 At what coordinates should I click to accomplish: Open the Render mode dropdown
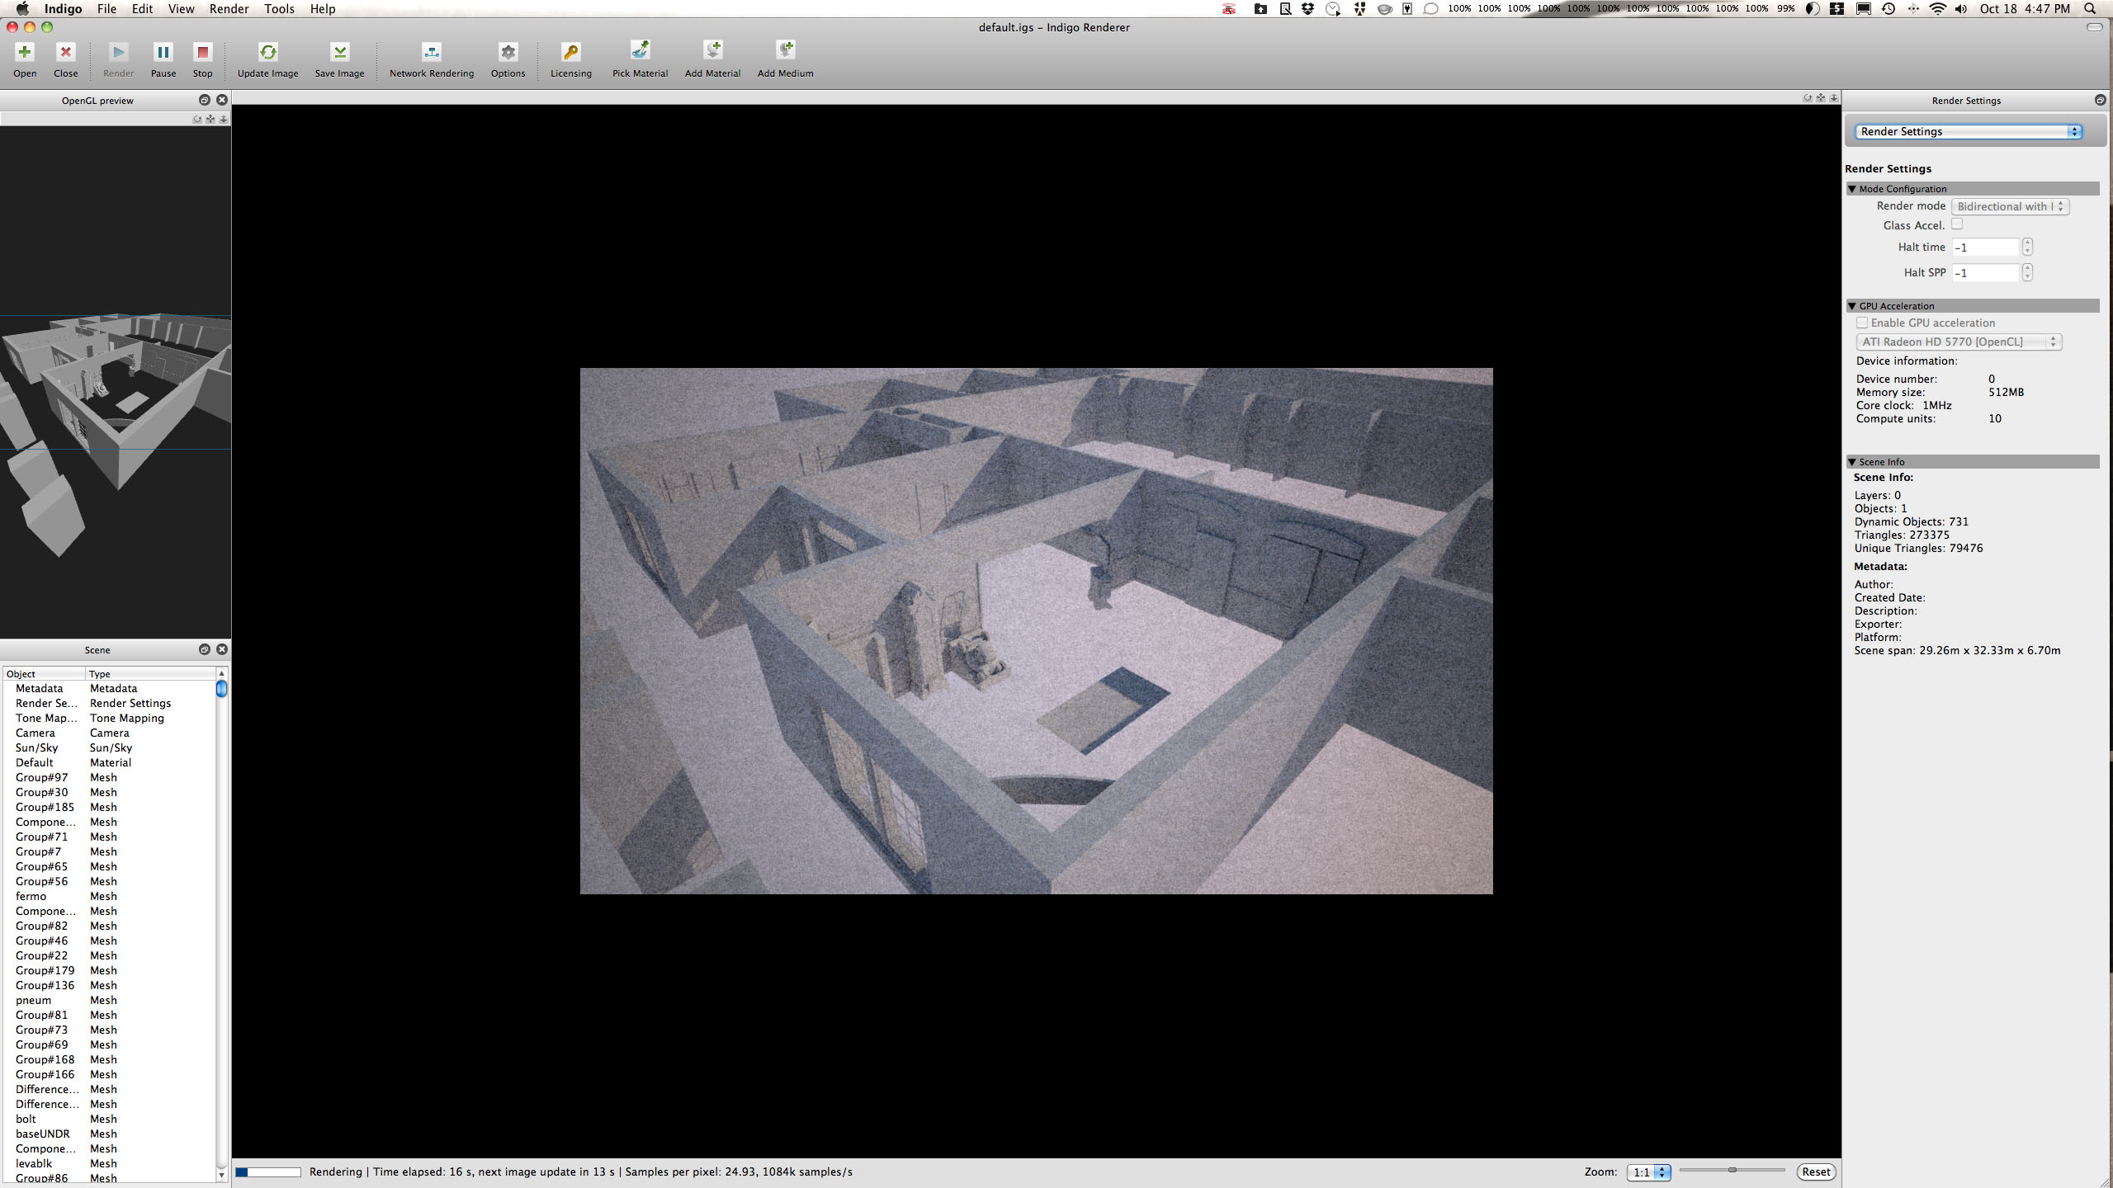click(2010, 206)
